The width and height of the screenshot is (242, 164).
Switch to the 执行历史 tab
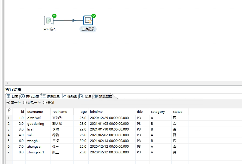pos(30,96)
